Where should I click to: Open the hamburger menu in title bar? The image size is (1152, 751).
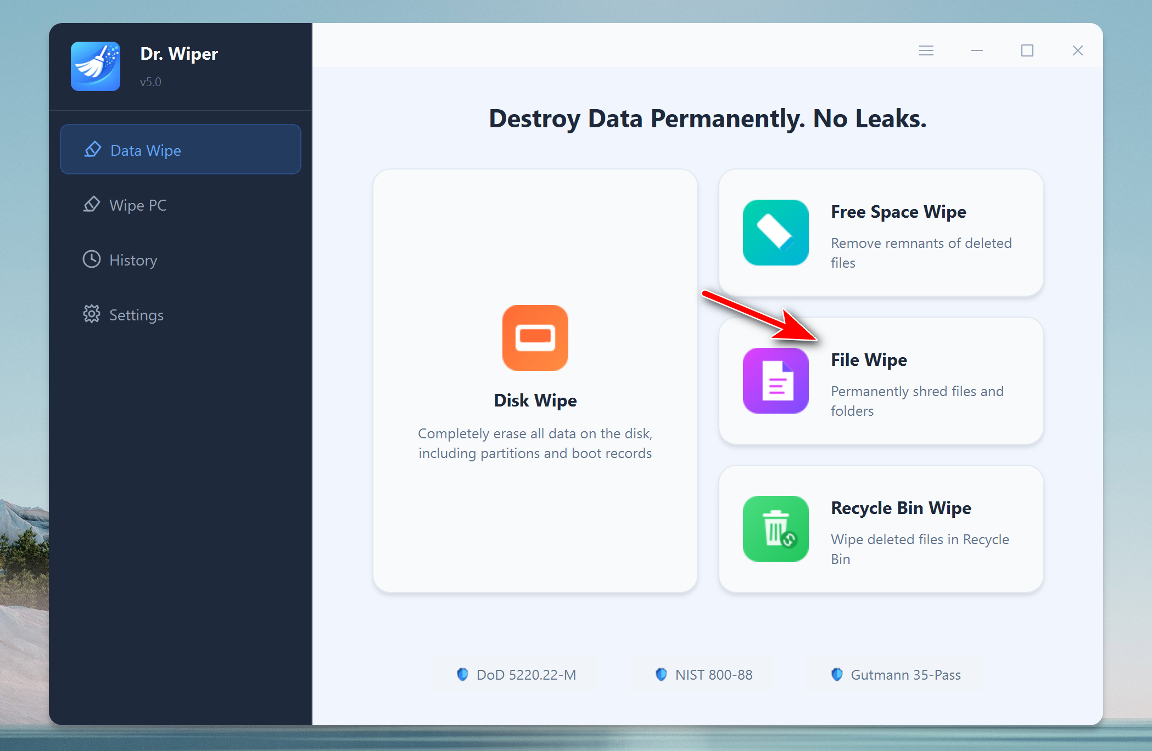[926, 50]
